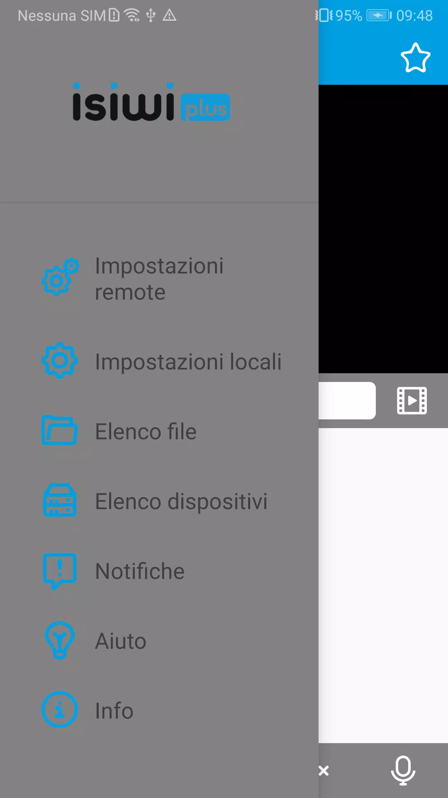Screen dimensions: 448x798
Task: Tap the small X button at bottom
Action: coord(324,771)
